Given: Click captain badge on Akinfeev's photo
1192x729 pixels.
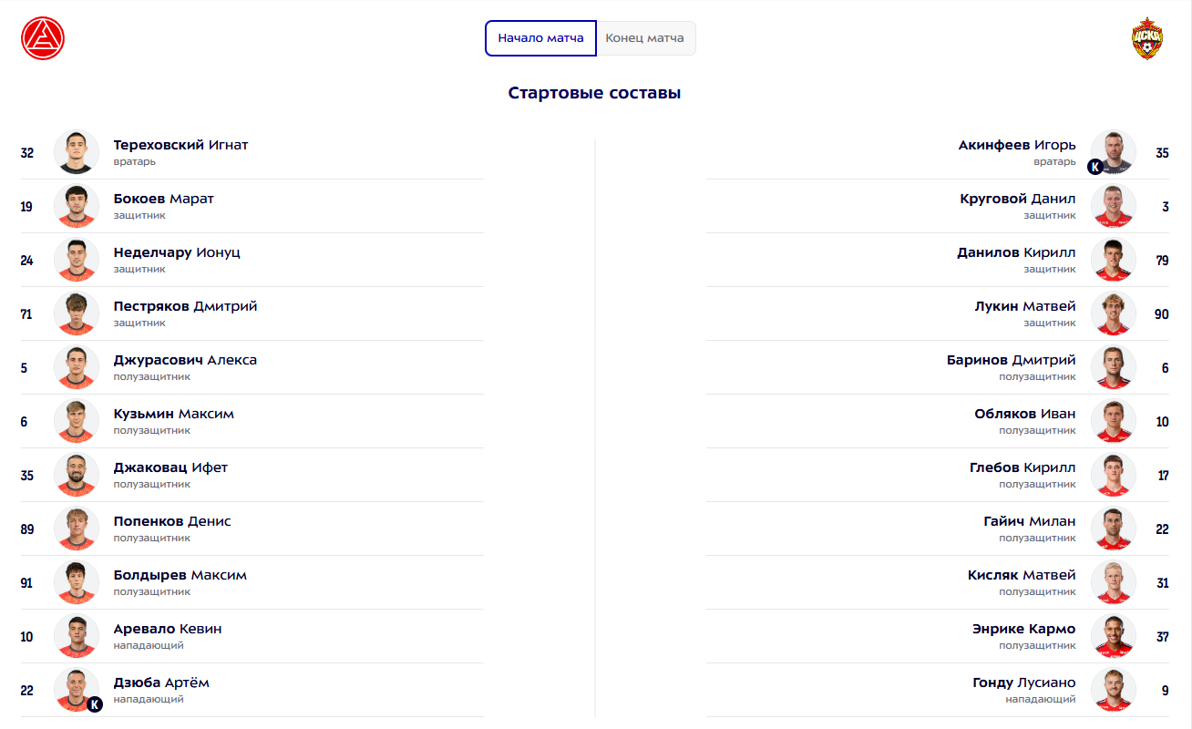Looking at the screenshot, I should pos(1094,167).
